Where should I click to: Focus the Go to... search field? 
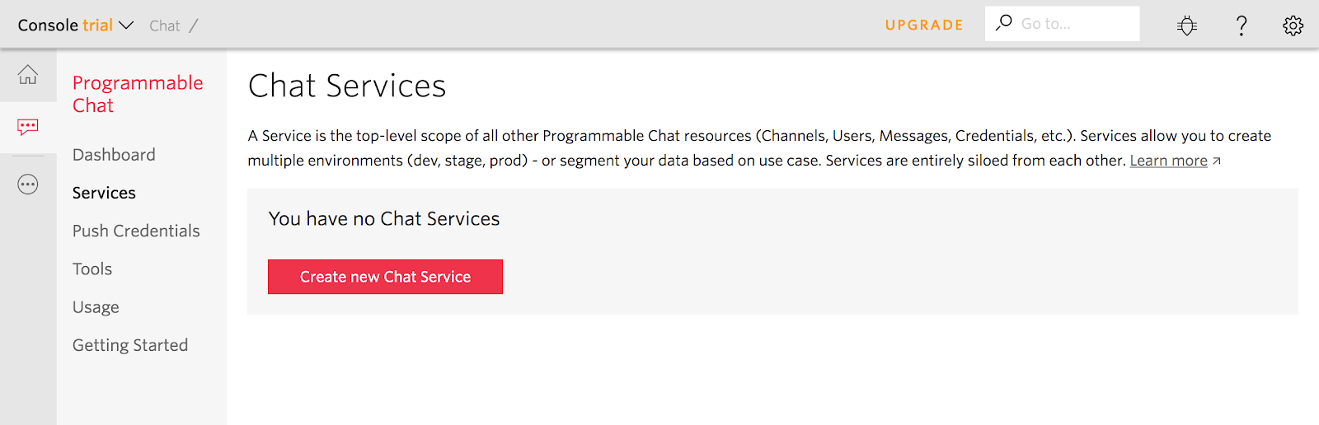tap(1062, 24)
